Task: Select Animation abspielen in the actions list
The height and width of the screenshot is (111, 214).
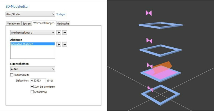Action: 33,44
